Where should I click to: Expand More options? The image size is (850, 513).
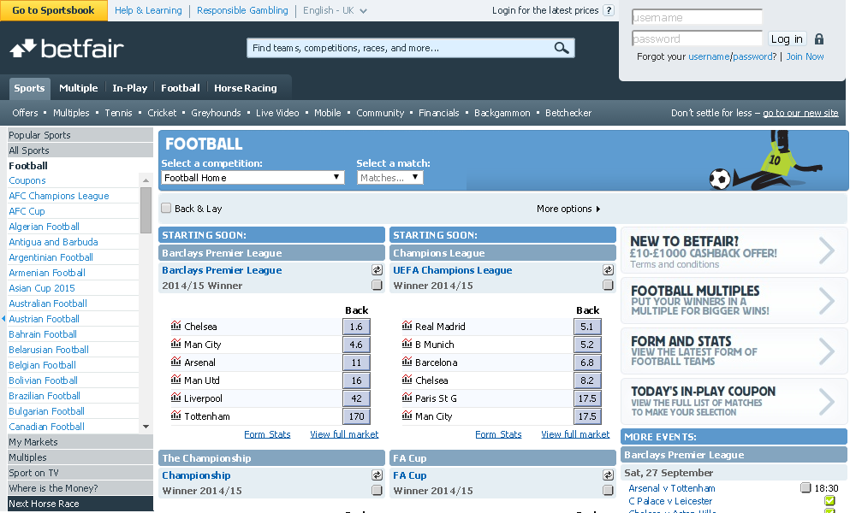click(x=568, y=209)
